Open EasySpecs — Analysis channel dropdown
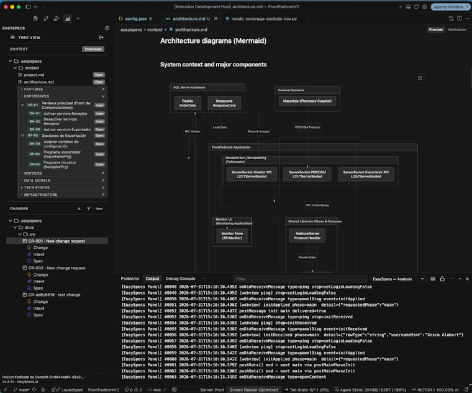 [398, 279]
